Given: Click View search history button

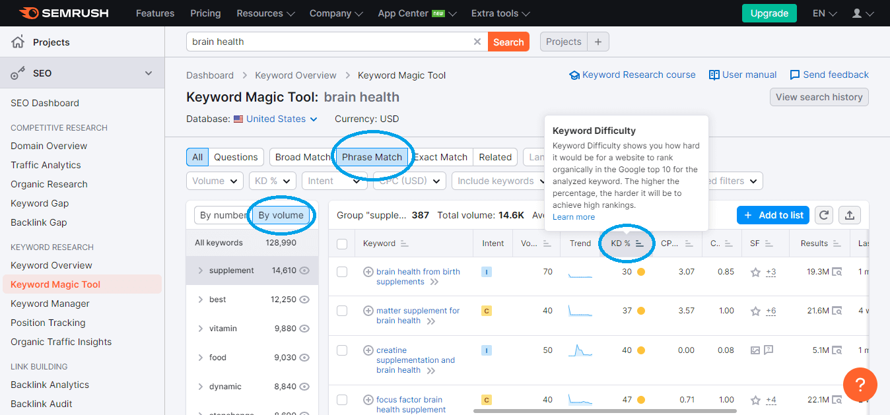Looking at the screenshot, I should (x=819, y=97).
